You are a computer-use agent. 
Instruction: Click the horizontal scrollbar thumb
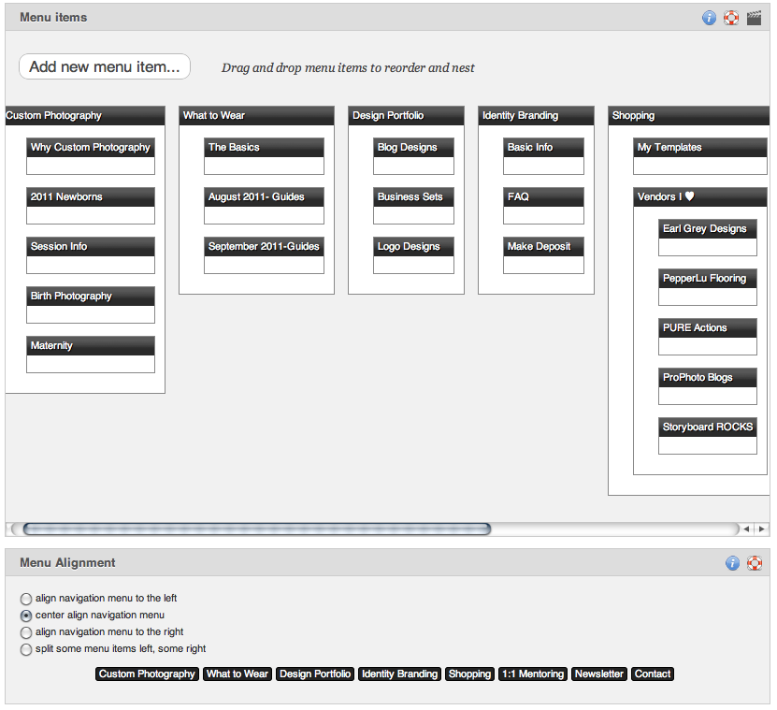pos(257,529)
